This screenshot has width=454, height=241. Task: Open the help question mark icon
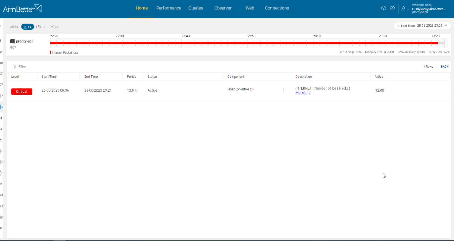(383, 8)
